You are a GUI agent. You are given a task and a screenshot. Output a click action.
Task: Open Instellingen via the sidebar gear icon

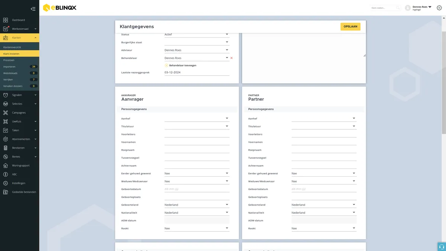click(x=6, y=183)
